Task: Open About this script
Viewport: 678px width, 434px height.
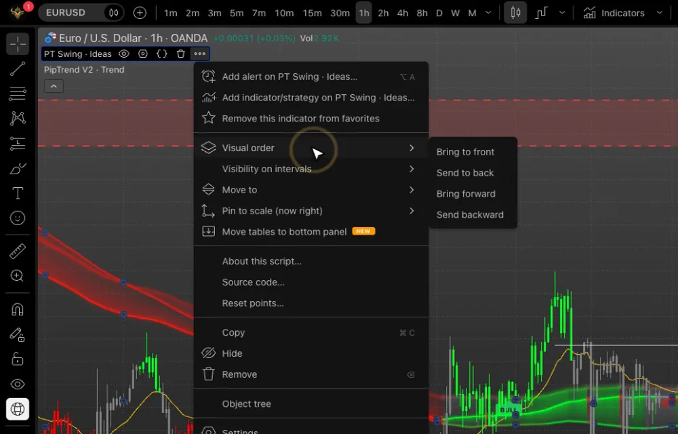Action: (311, 261)
